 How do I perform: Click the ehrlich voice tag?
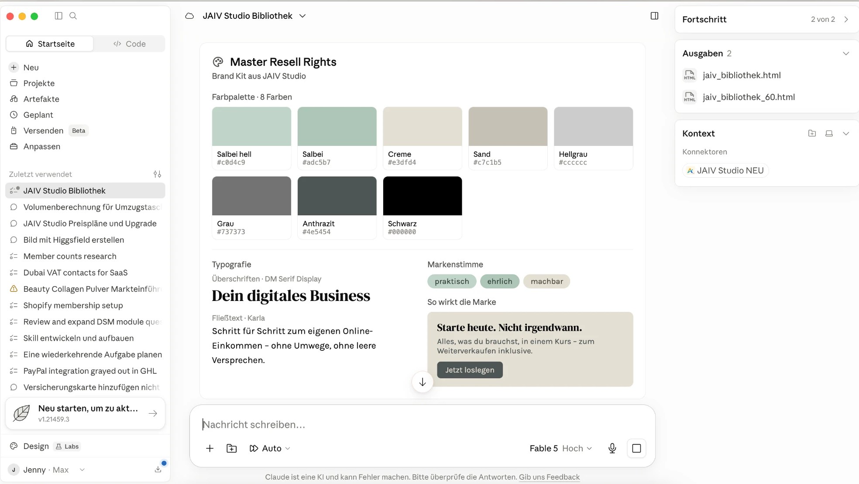click(500, 281)
